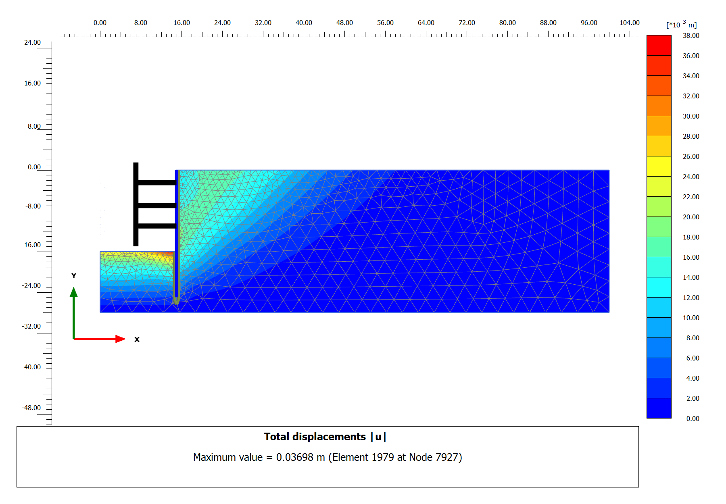Pick the cyan 12.00–14.00 legend band
The width and height of the screenshot is (726, 504).
(x=659, y=287)
